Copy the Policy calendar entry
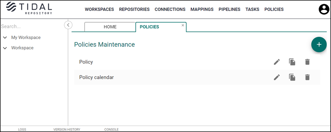This screenshot has width=331, height=132. pyautogui.click(x=292, y=77)
